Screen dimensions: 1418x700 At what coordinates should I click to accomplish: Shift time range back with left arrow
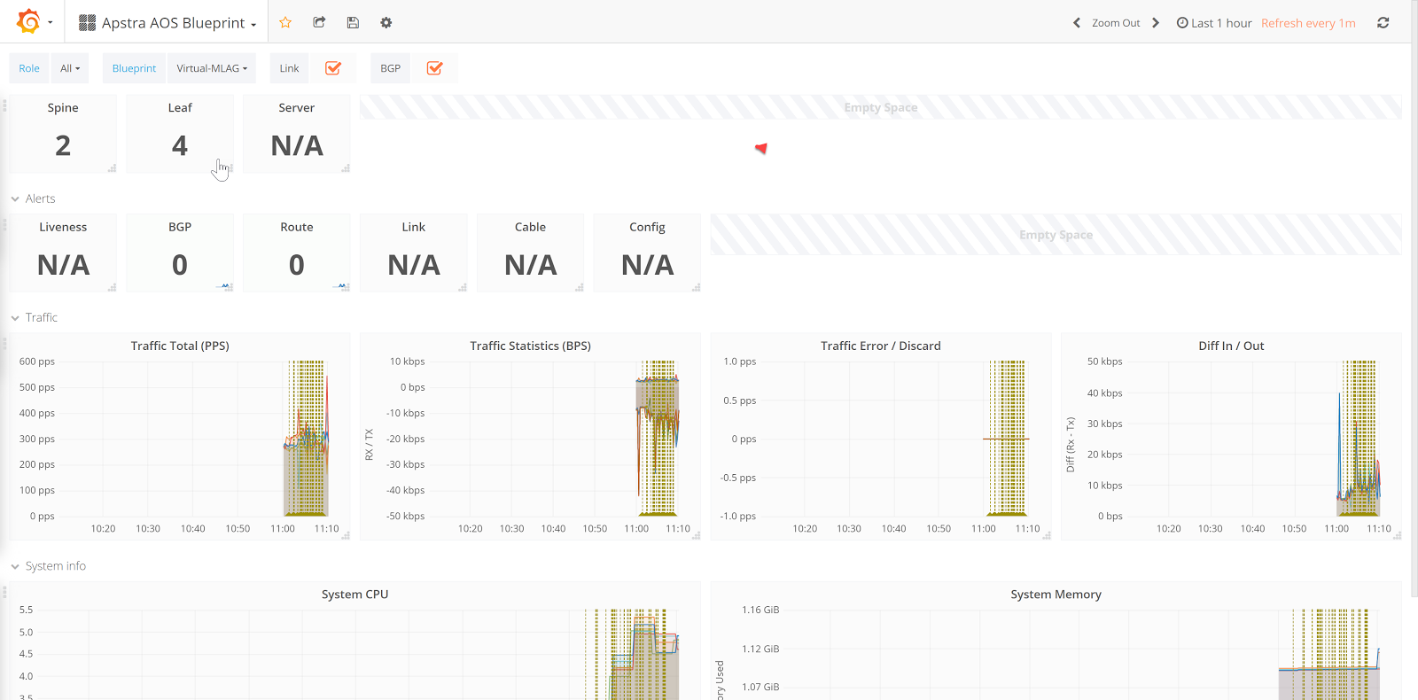pos(1077,23)
